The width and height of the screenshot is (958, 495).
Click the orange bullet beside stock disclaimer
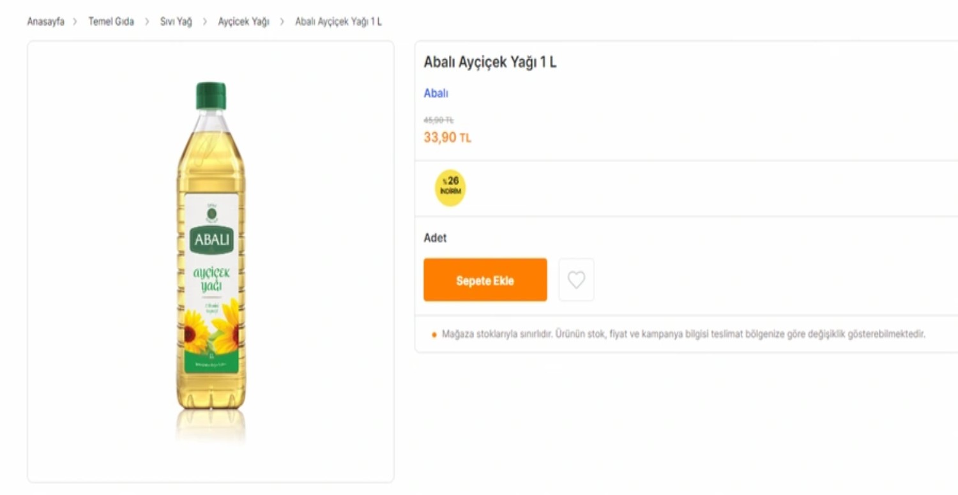(x=434, y=333)
